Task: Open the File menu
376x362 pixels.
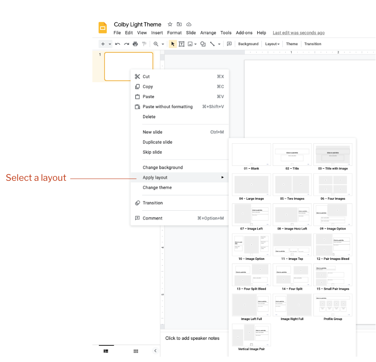Action: tap(117, 33)
